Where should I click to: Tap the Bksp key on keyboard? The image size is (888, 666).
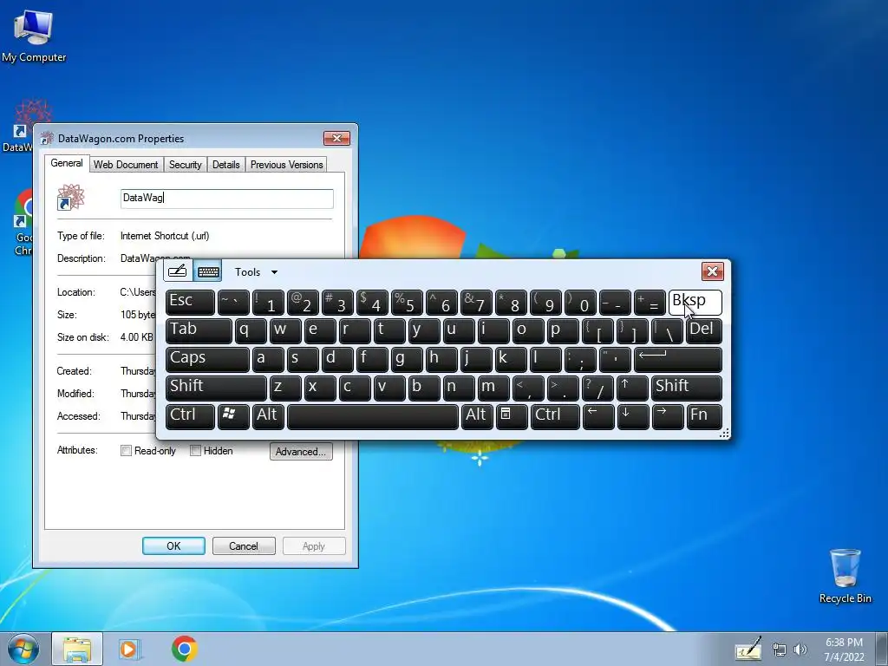tap(695, 303)
